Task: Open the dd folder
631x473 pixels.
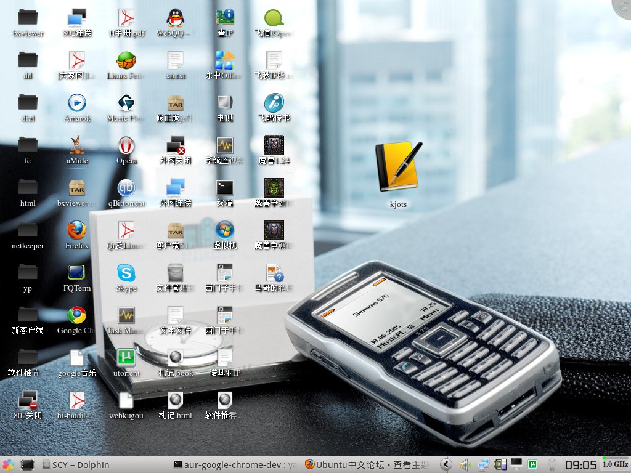Action: [x=28, y=61]
